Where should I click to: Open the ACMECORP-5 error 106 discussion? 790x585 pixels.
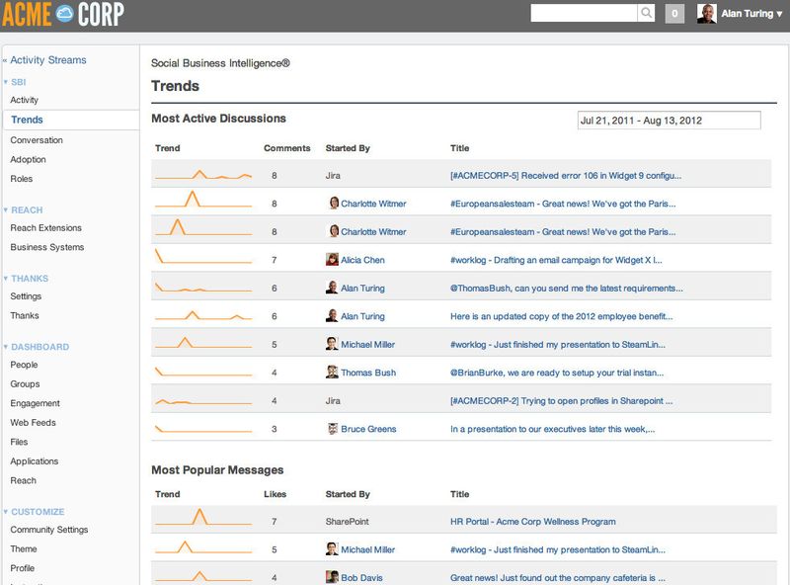click(x=566, y=176)
